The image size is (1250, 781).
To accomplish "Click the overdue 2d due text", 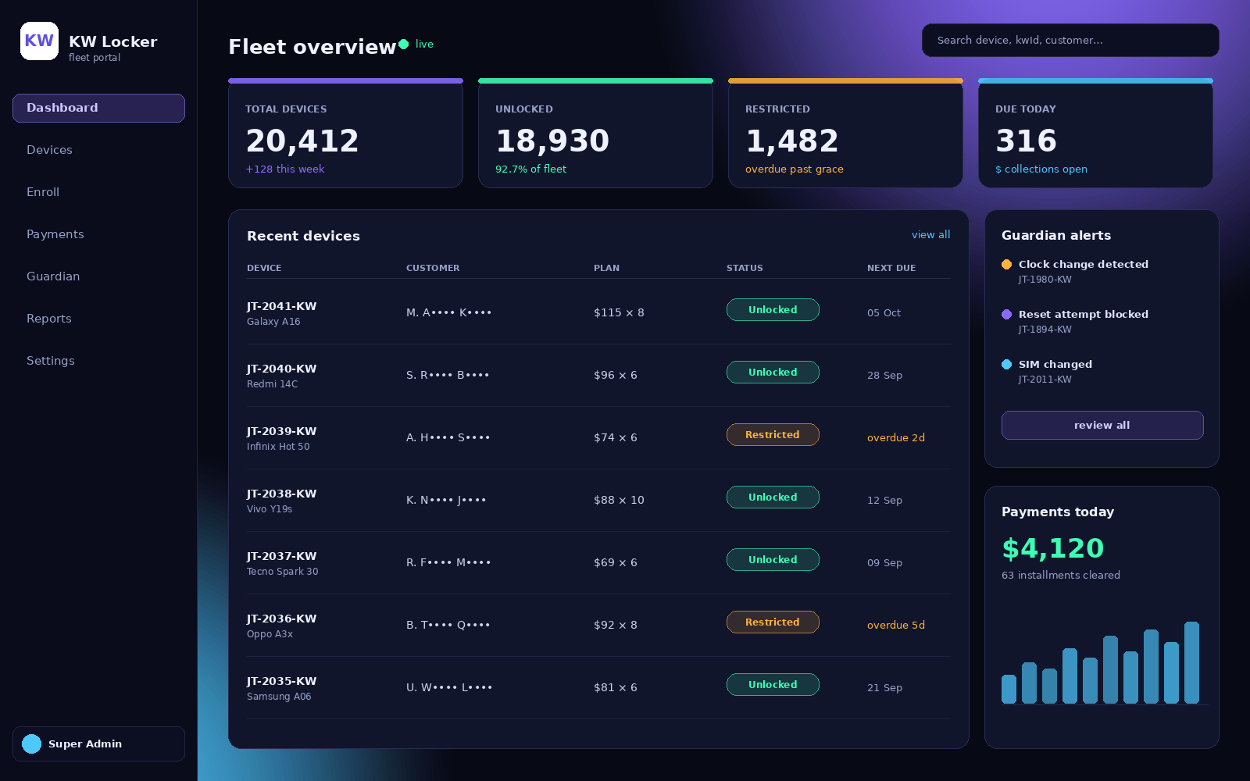I will (x=896, y=437).
